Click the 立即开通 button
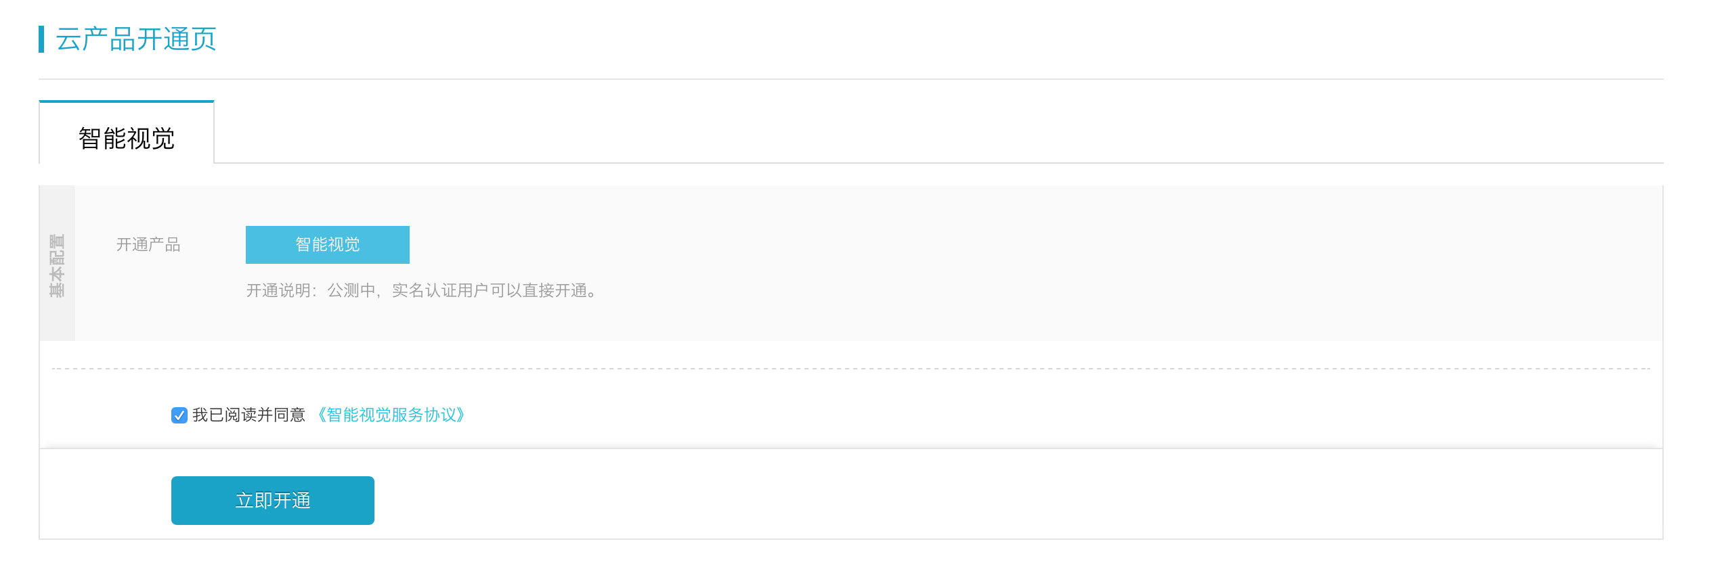 coord(273,501)
